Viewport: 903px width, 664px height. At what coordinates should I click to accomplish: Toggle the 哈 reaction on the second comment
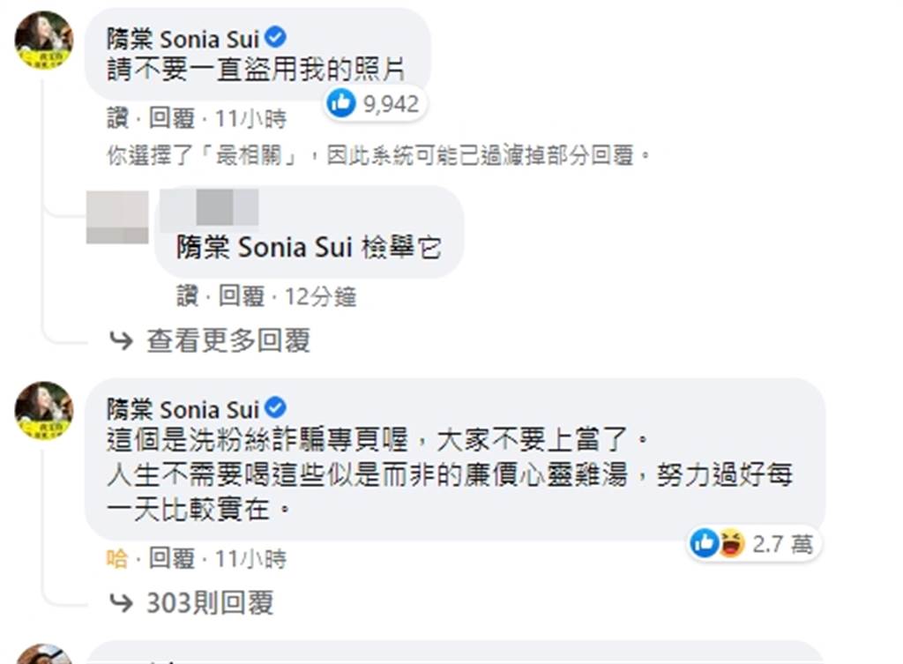tap(117, 558)
